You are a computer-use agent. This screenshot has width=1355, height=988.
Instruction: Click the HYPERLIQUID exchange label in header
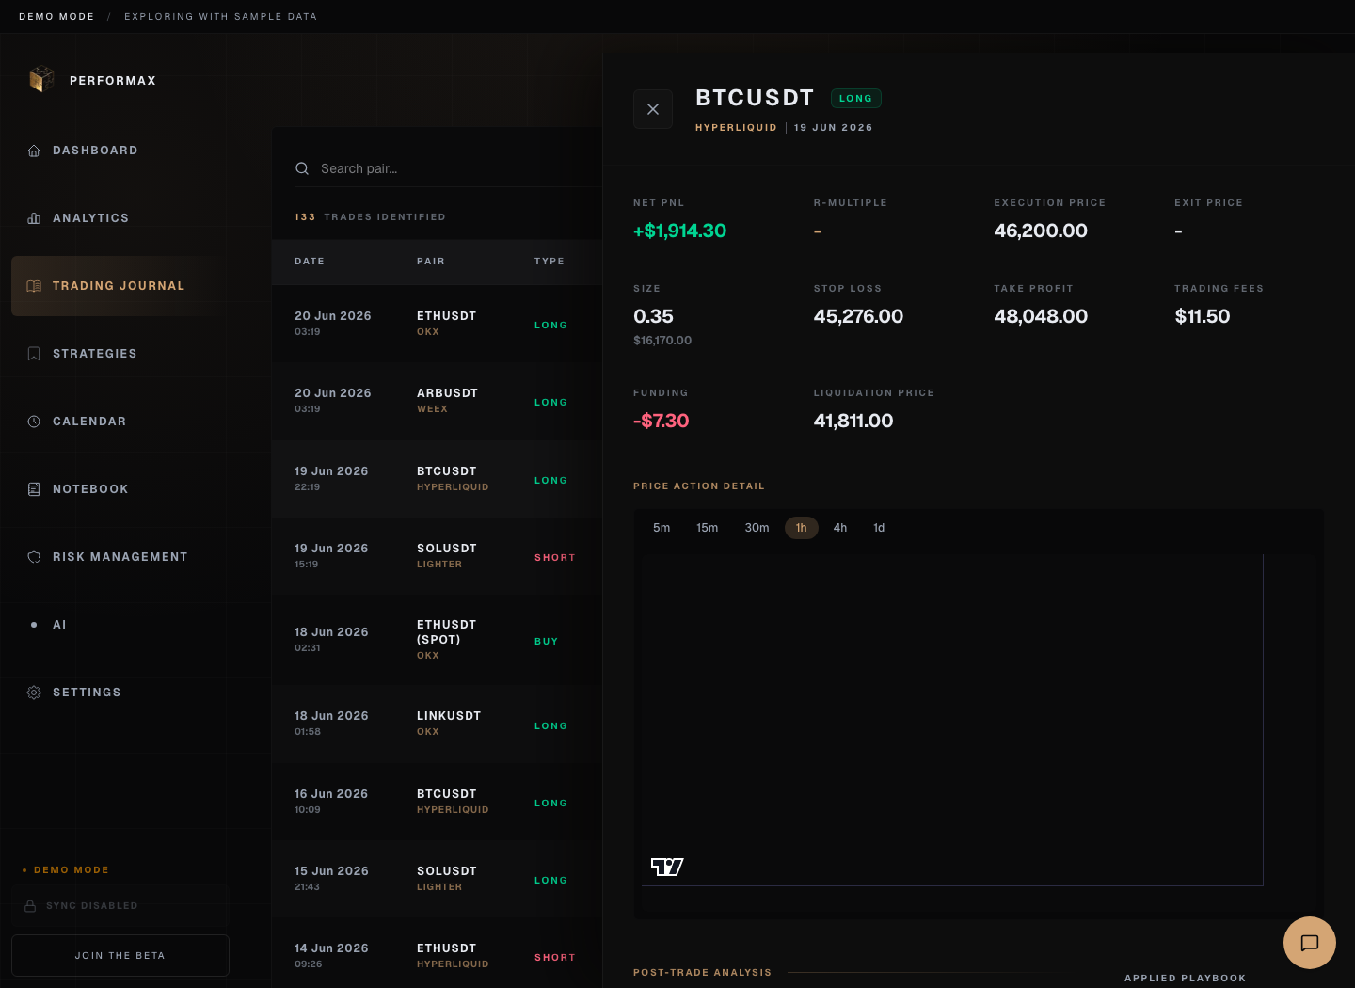pos(736,128)
